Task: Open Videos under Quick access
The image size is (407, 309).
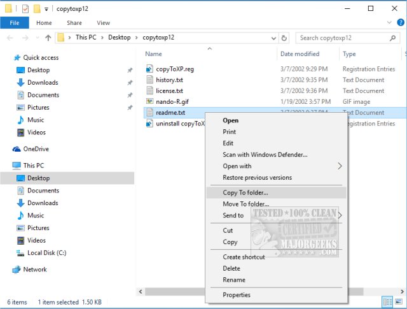Action: 36,133
